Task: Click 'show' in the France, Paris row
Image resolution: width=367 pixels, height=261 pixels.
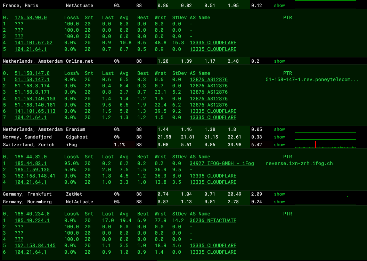Action: point(279,5)
